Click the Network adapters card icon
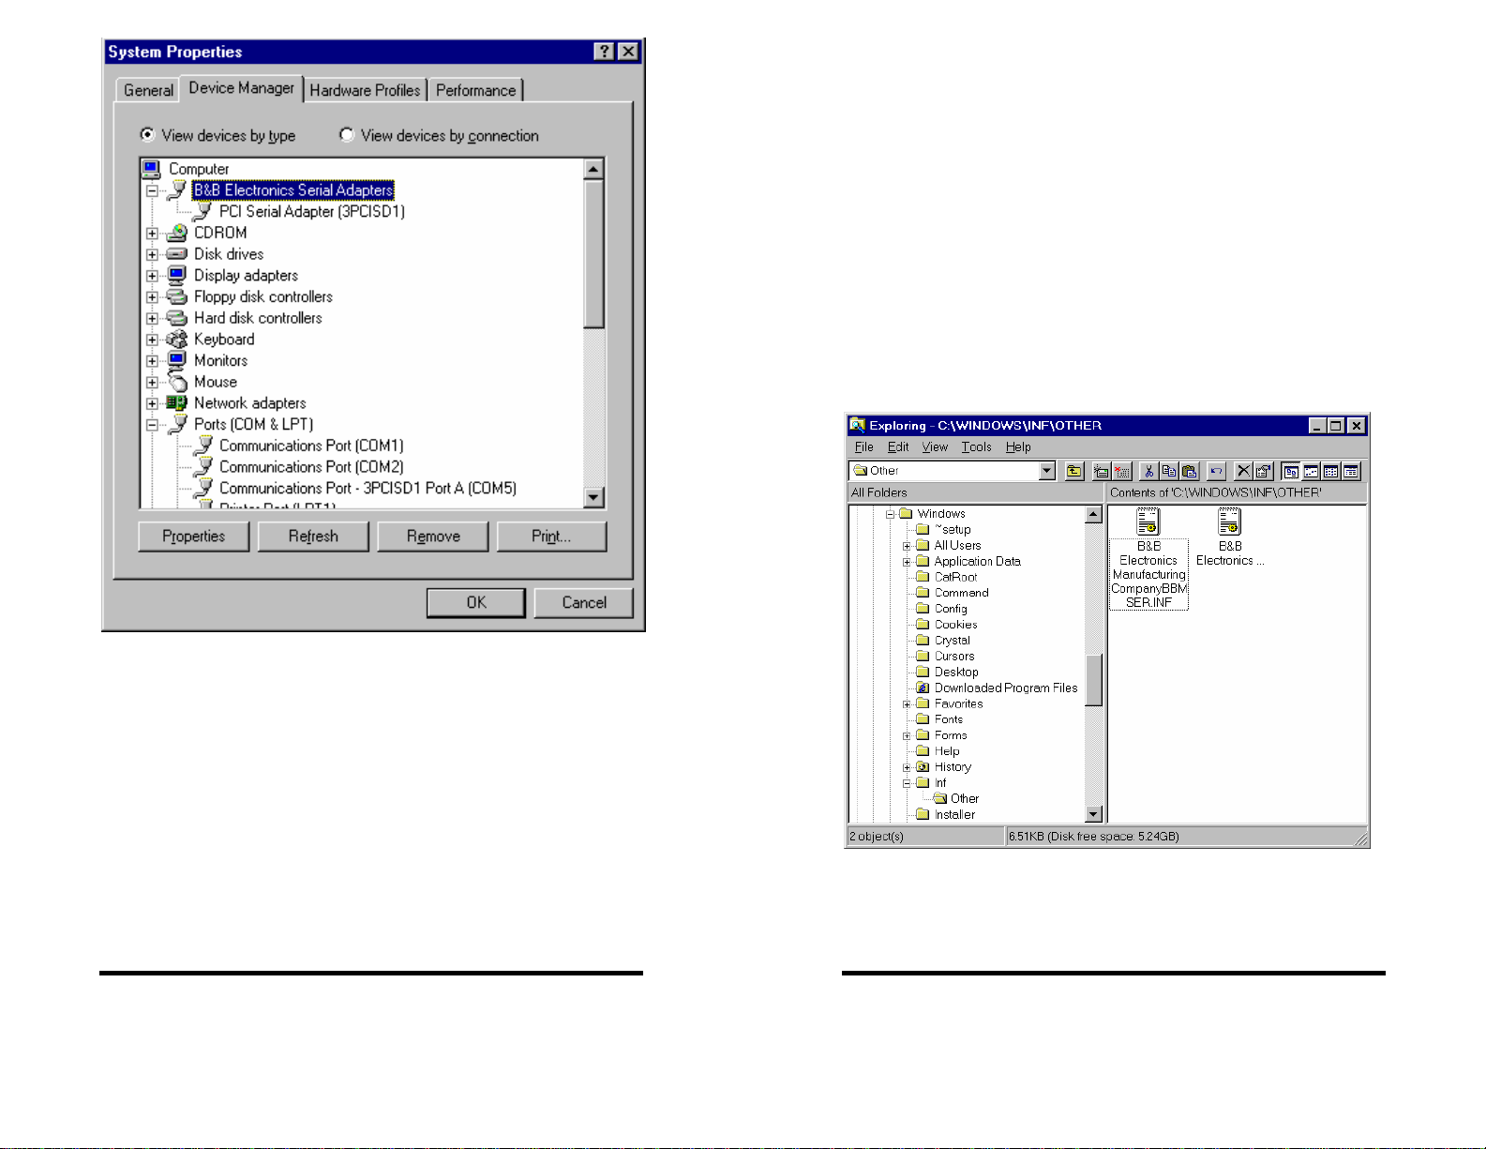1486x1149 pixels. tap(176, 403)
